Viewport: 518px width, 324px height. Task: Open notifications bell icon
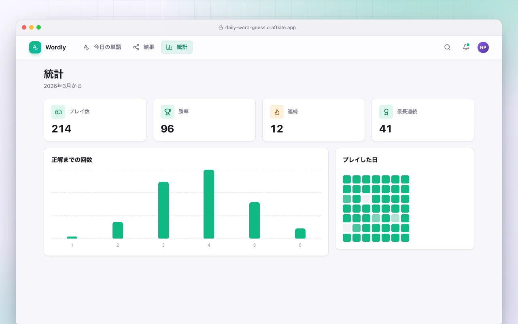(x=466, y=47)
